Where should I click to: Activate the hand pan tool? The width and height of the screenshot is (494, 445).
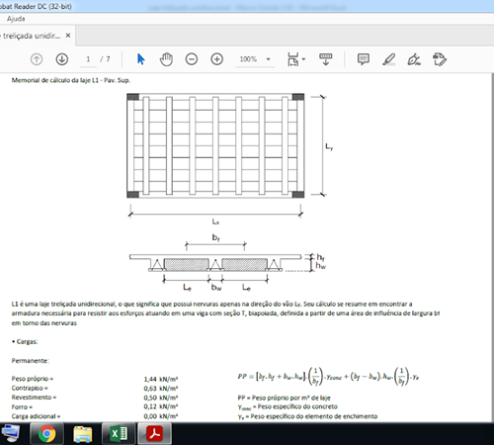tap(166, 59)
